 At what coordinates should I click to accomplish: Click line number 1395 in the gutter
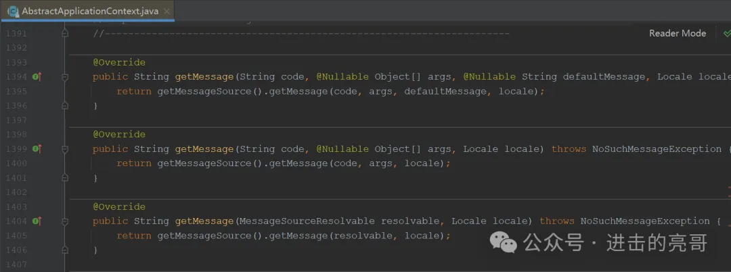point(16,91)
